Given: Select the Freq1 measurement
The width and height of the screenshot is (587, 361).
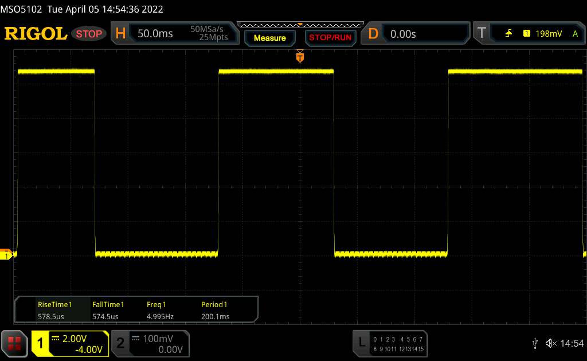Looking at the screenshot, I should point(156,304).
